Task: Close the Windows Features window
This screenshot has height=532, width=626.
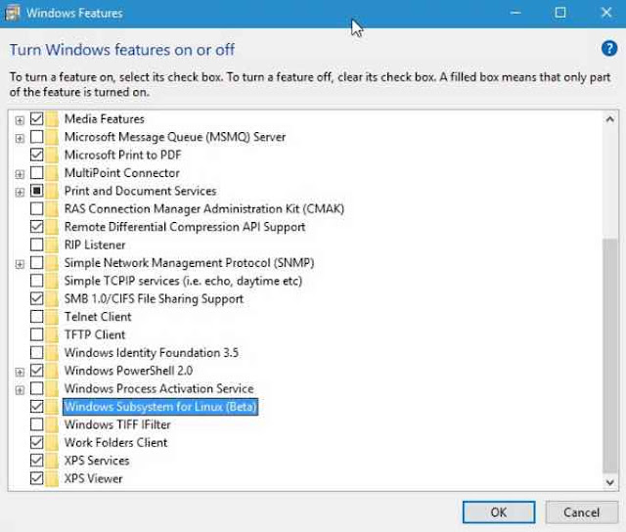Action: 606,13
